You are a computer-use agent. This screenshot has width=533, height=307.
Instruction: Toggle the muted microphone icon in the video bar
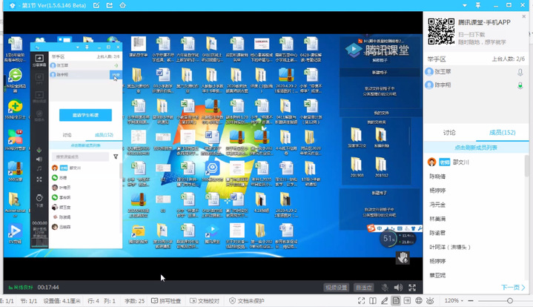385,288
